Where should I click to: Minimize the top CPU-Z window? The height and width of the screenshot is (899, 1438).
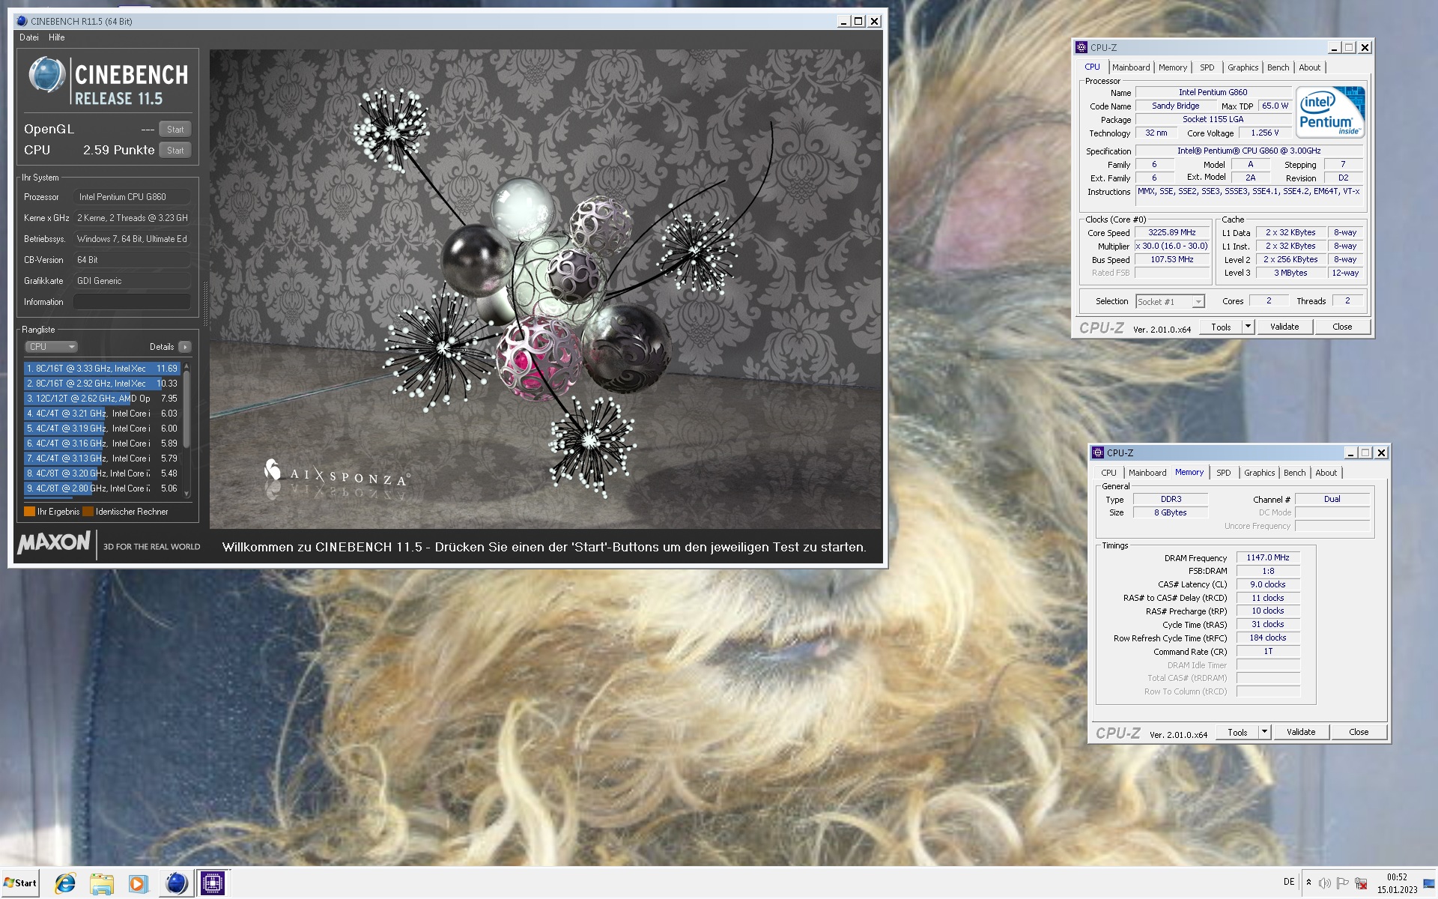pos(1334,47)
